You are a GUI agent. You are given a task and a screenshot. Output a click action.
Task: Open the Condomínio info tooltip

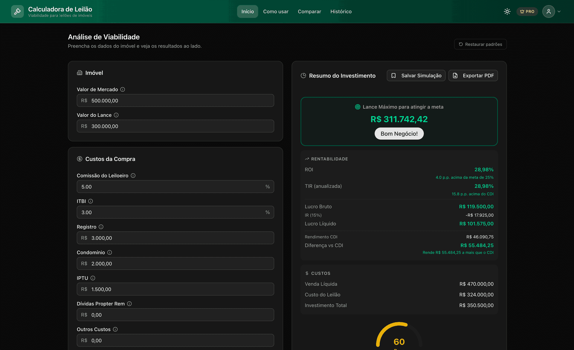(x=109, y=252)
